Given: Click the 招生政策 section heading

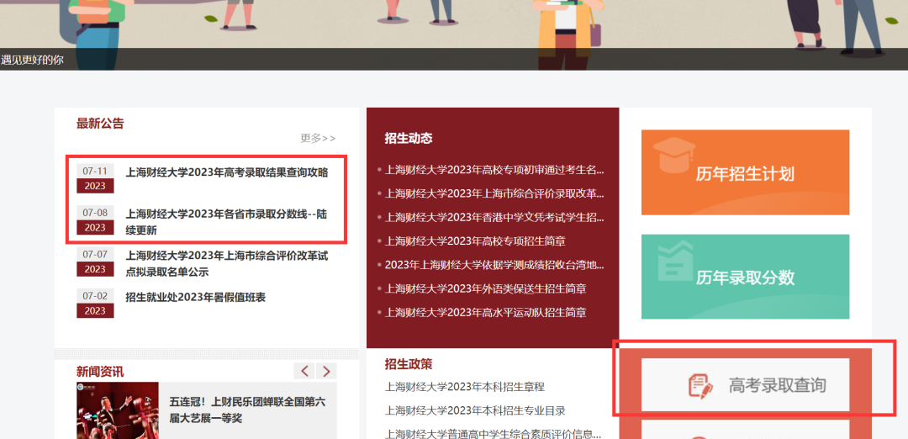Looking at the screenshot, I should [409, 363].
